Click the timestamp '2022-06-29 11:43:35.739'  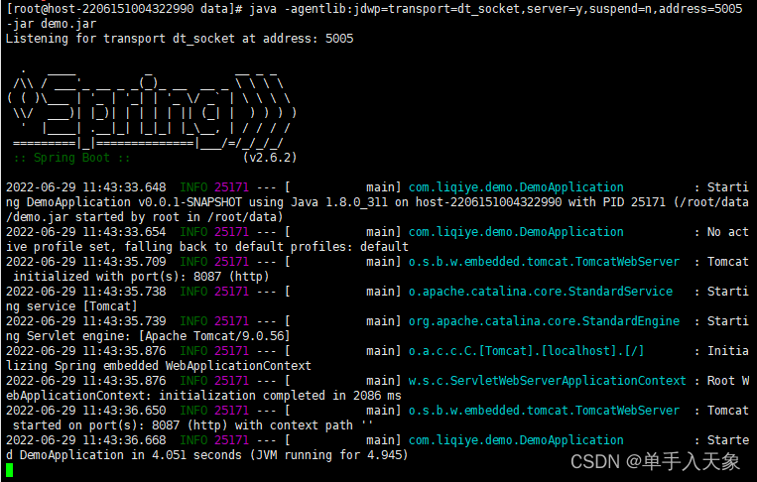click(x=86, y=321)
